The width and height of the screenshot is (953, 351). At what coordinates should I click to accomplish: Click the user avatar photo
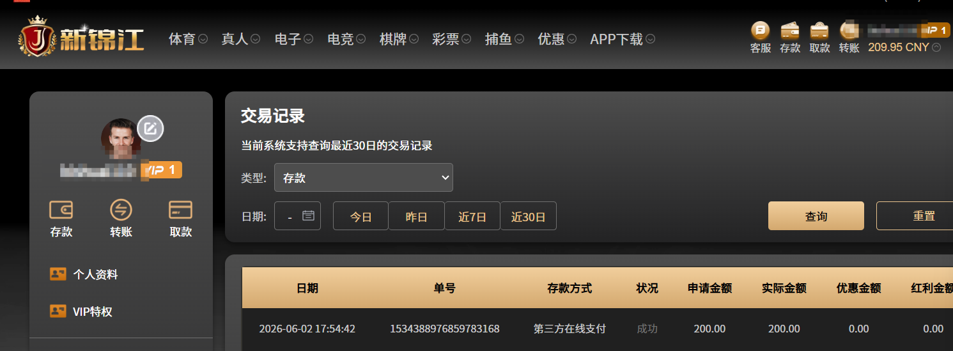pyautogui.click(x=121, y=138)
